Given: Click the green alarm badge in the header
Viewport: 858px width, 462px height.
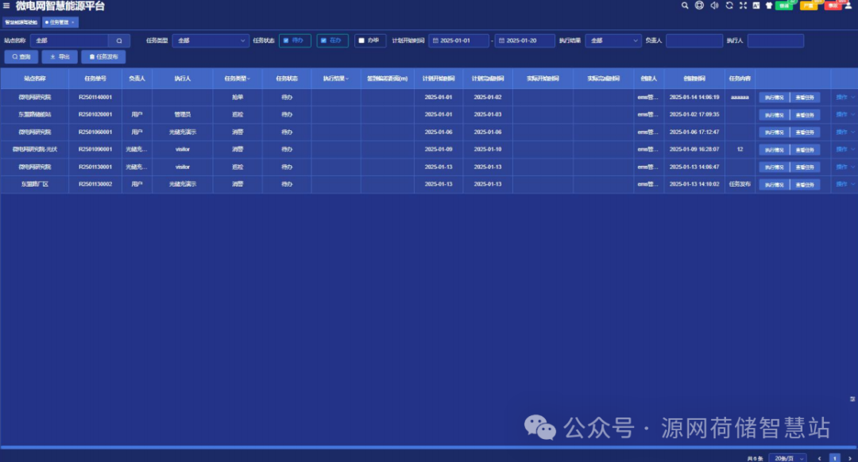Looking at the screenshot, I should [784, 6].
